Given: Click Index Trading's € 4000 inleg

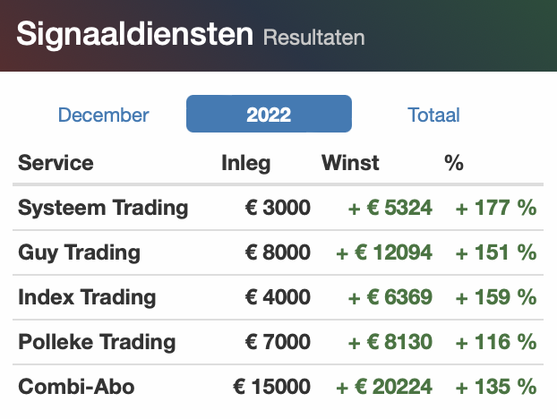Looking at the screenshot, I should pyautogui.click(x=278, y=297).
